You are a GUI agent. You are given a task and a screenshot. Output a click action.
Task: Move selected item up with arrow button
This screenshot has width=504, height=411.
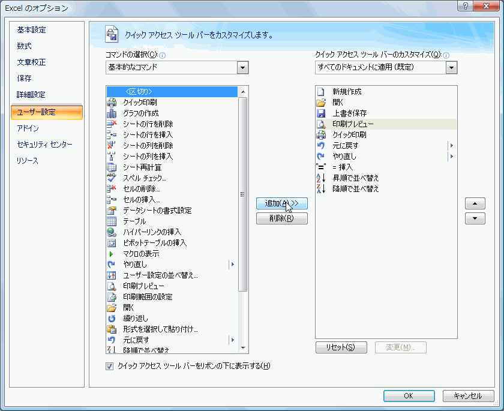(x=475, y=203)
